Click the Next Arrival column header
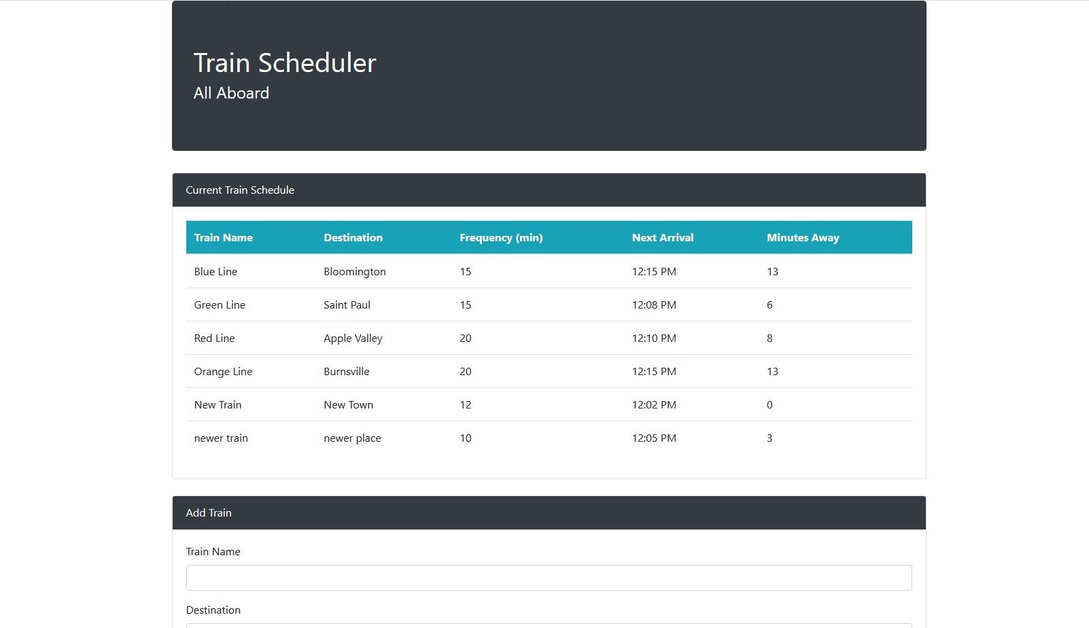 [x=662, y=238]
